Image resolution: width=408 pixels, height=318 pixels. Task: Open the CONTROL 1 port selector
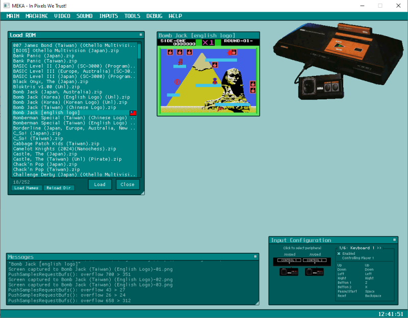289,260
